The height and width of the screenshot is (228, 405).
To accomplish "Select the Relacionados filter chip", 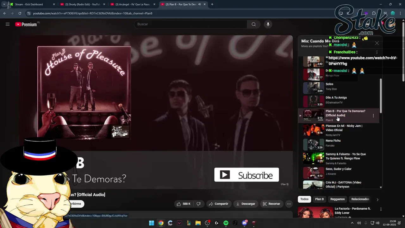I will (x=360, y=199).
